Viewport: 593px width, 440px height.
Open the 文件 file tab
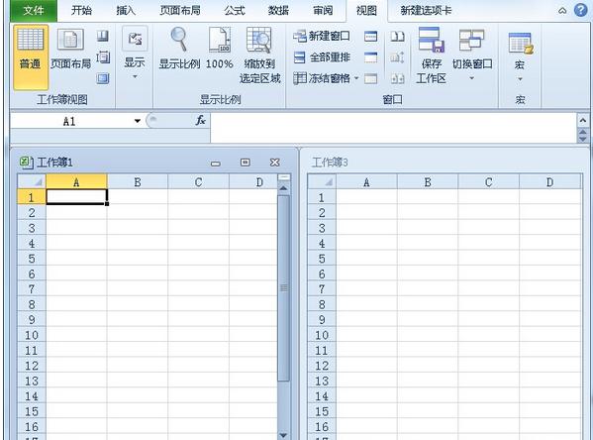34,11
